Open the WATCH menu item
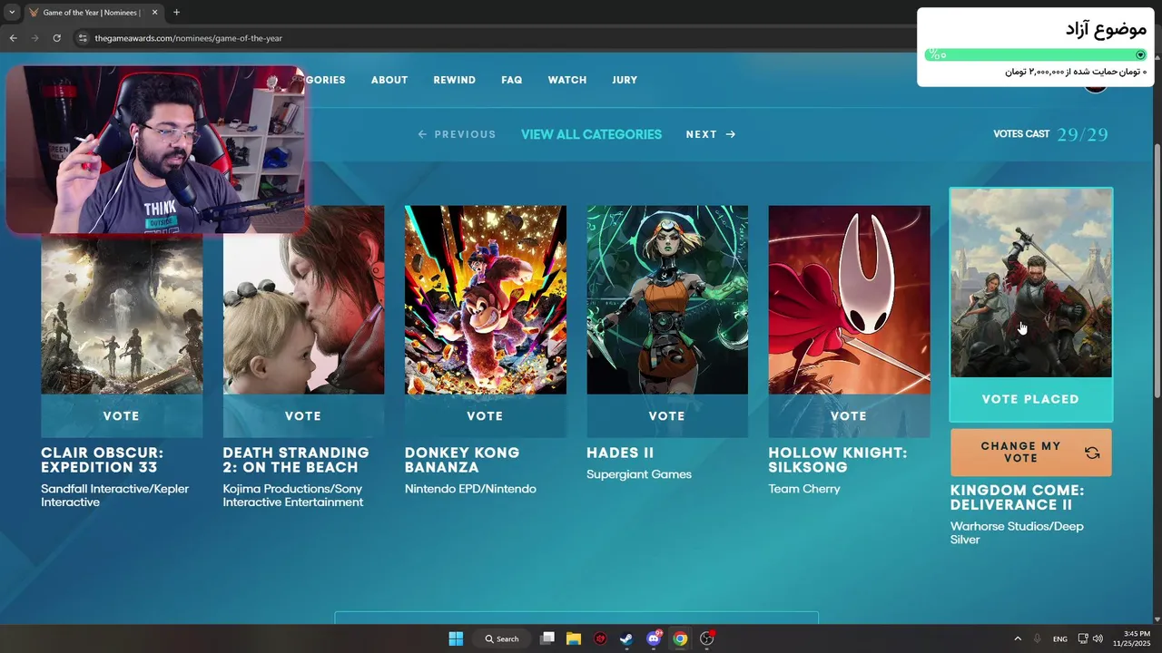Screen dimensions: 1162x653 [567, 80]
